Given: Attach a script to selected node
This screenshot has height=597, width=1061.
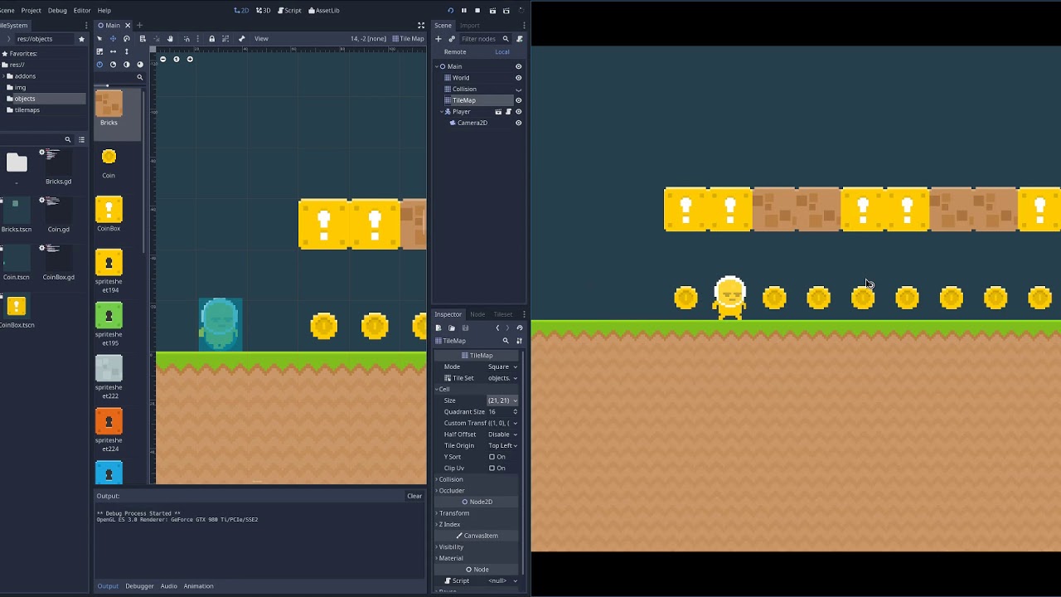Looking at the screenshot, I should tap(520, 39).
